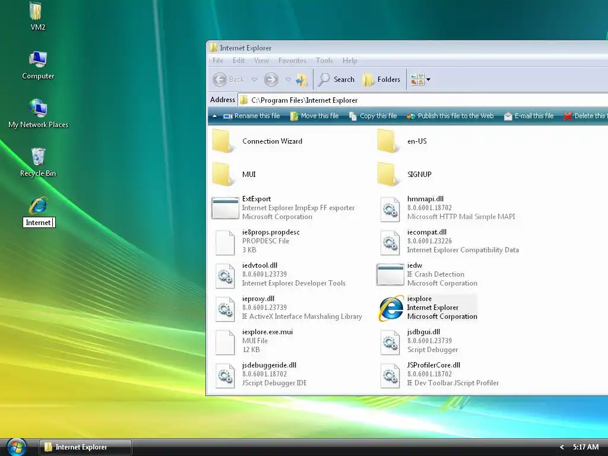Click Rename this file
Image resolution: width=608 pixels, height=456 pixels.
(x=252, y=116)
